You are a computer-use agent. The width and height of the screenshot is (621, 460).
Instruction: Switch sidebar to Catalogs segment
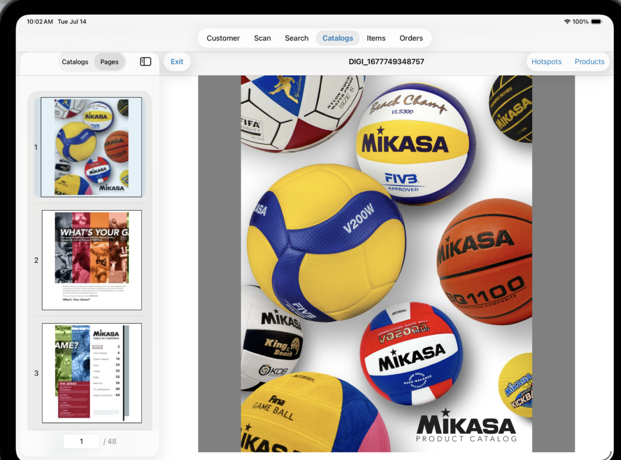tap(75, 62)
